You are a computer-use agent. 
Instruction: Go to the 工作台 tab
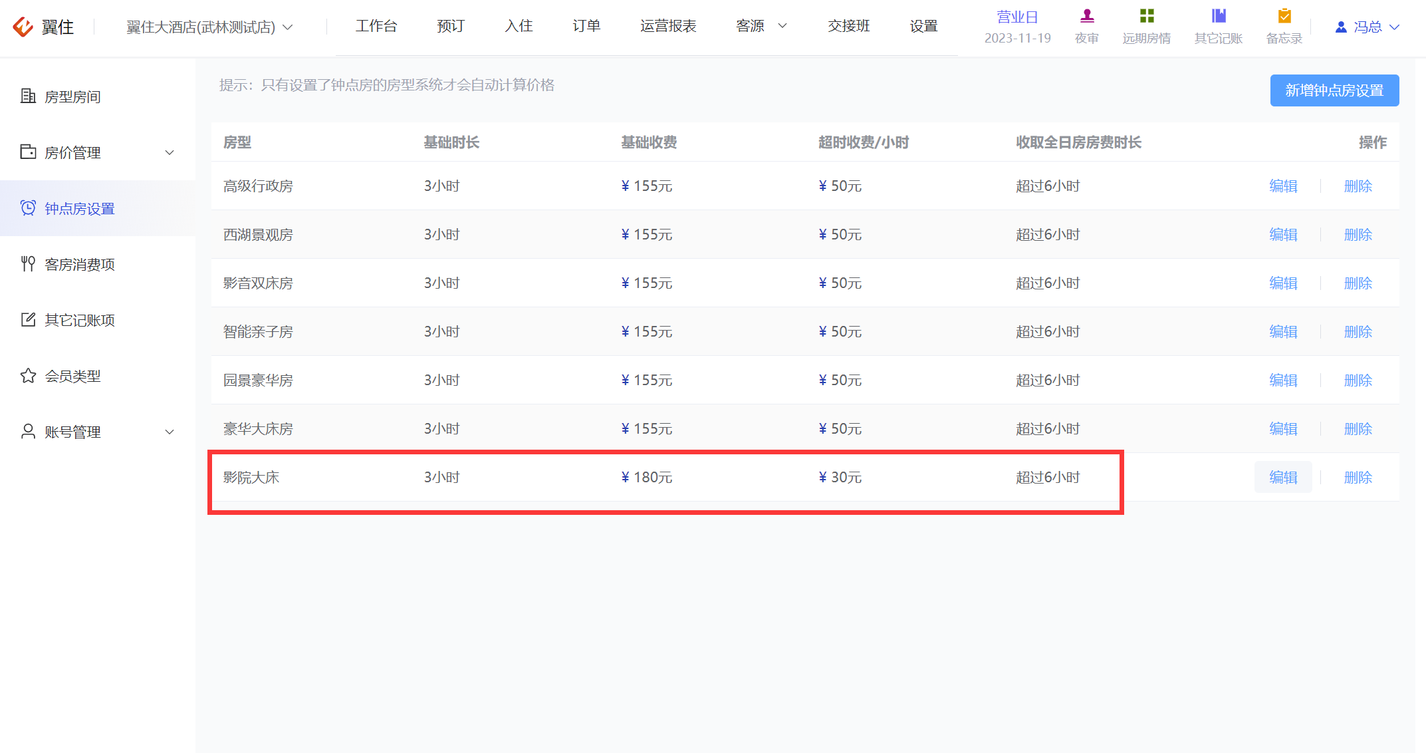[x=376, y=26]
